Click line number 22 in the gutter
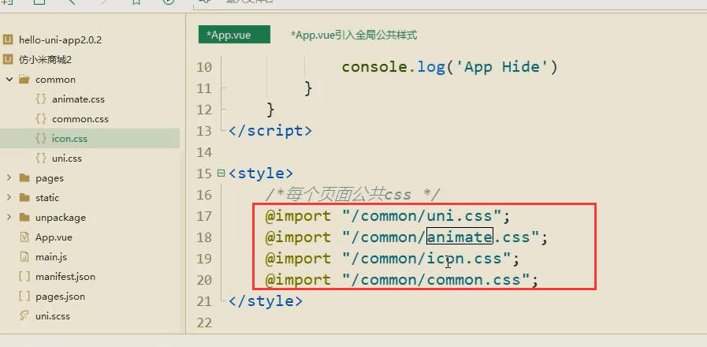The height and width of the screenshot is (347, 707). [204, 323]
